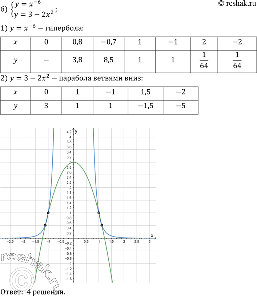Viewport: 257px width, 296px height.
Task: Click the lower right intersection point near x = 1.1
Action: (x=102, y=225)
